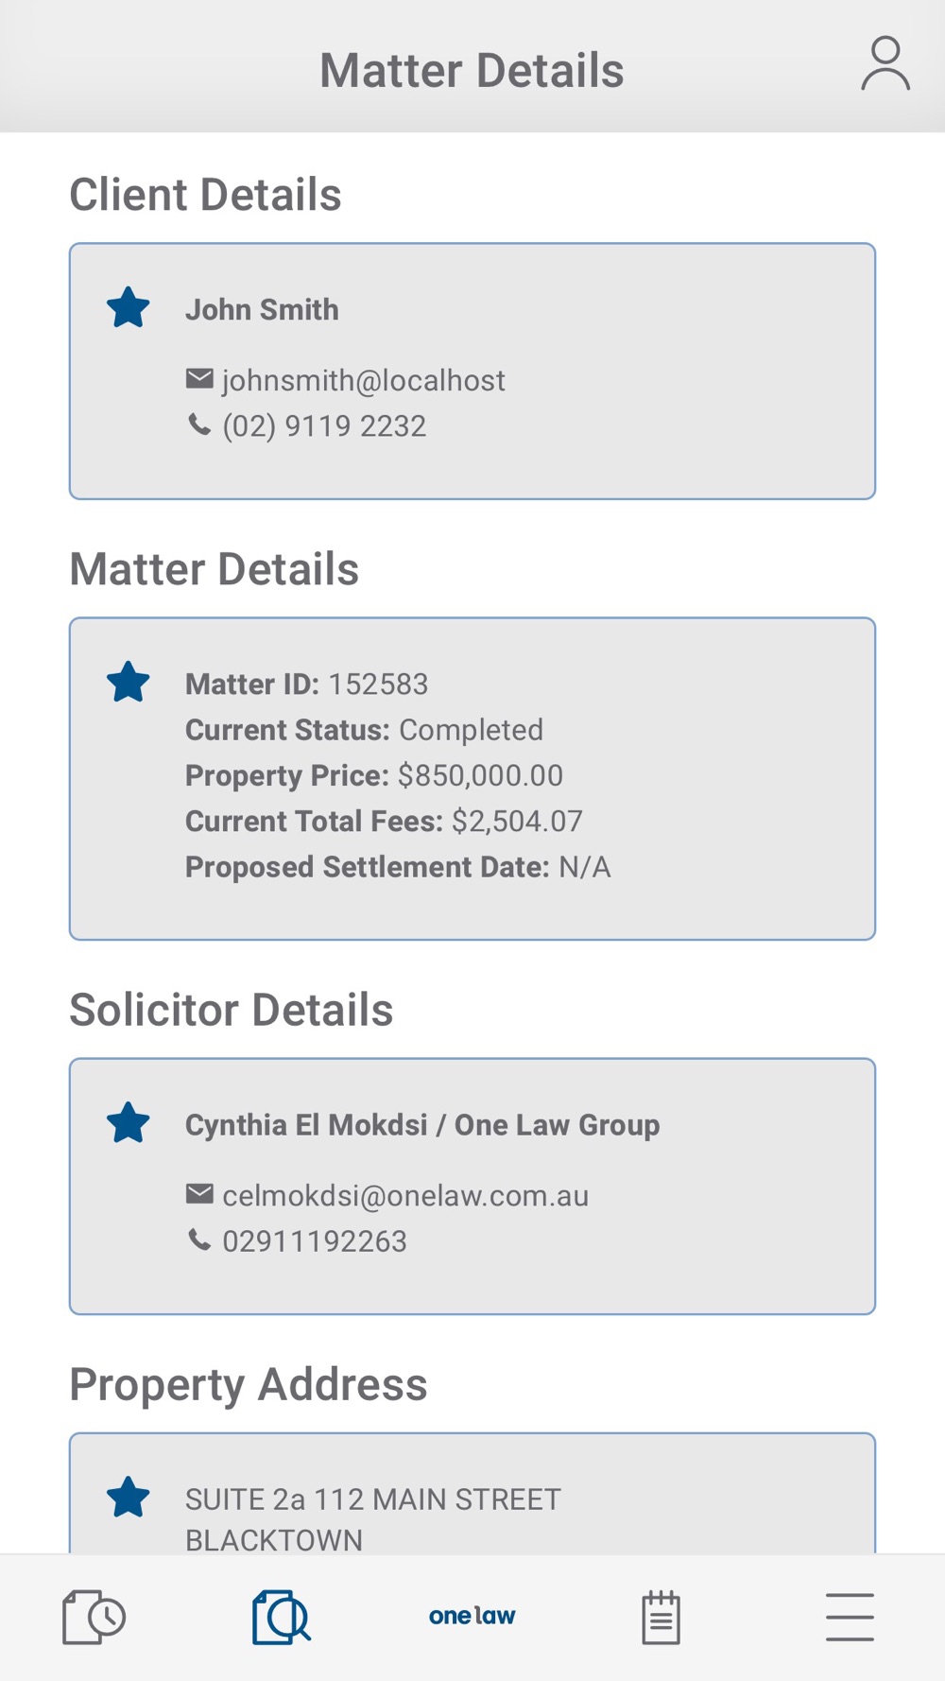The image size is (945, 1681).
Task: Go to the onelaw home logo
Action: coord(472,1616)
